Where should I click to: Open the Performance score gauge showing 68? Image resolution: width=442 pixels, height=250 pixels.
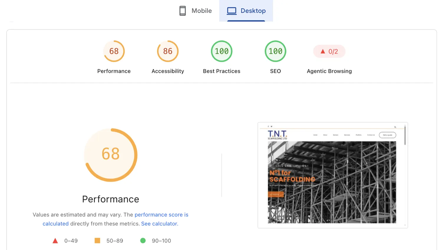tap(114, 51)
